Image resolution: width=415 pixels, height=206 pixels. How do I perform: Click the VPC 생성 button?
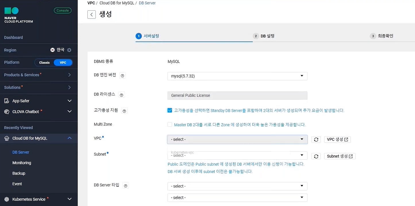pyautogui.click(x=337, y=139)
